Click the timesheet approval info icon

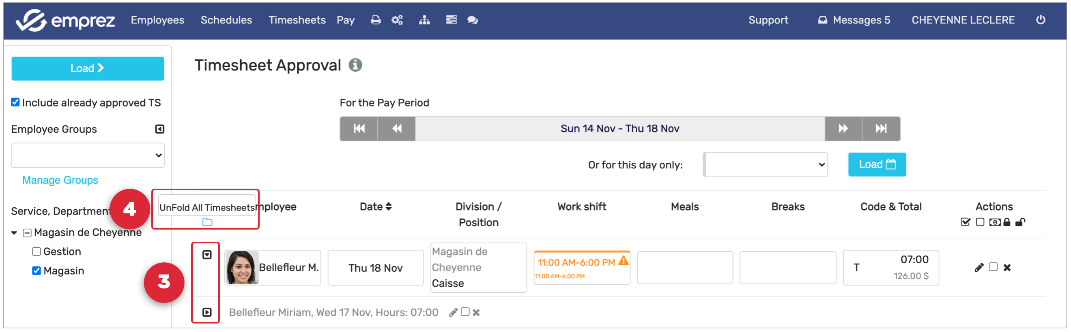pos(355,65)
